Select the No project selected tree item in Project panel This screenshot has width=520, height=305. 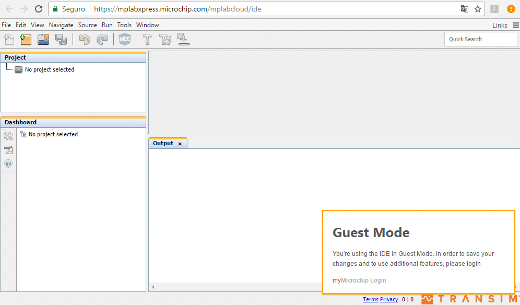pyautogui.click(x=49, y=69)
